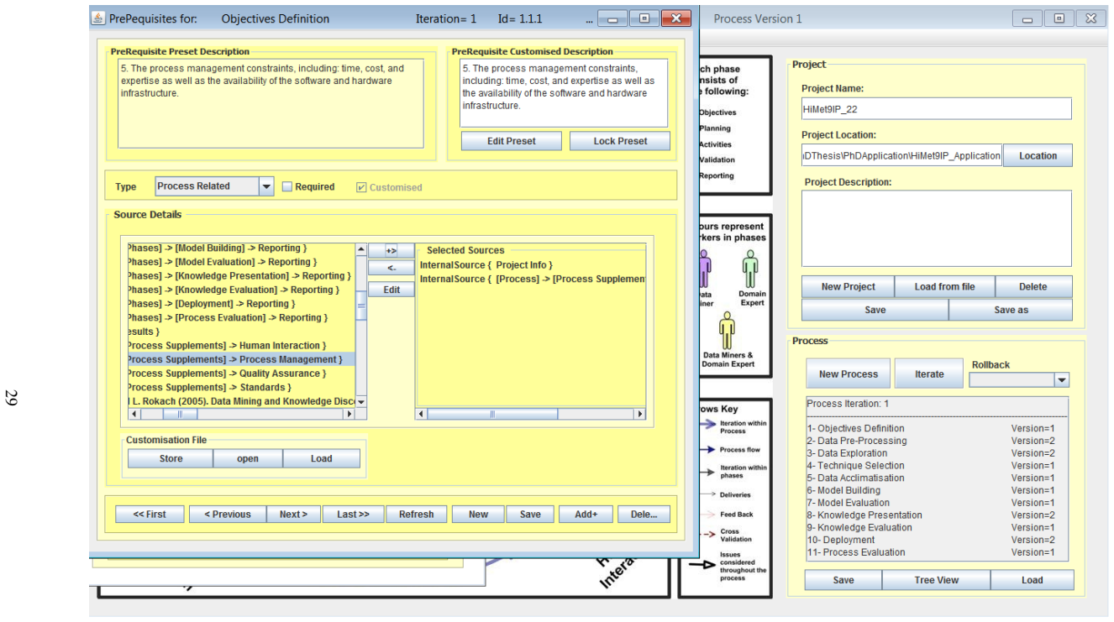Click the Java icon in PreRequisites title bar
Image resolution: width=1114 pixels, height=622 pixels.
click(98, 18)
